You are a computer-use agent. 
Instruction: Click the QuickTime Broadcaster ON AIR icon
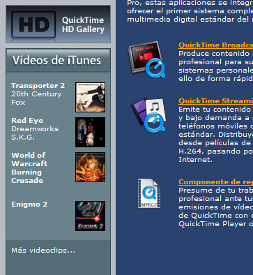pos(147,60)
